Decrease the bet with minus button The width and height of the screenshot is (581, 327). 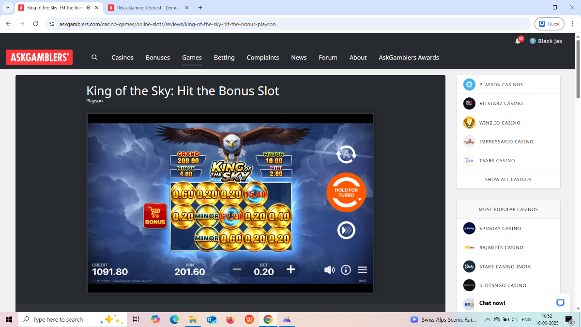click(x=237, y=269)
